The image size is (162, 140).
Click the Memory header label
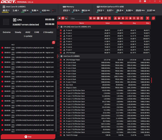[70, 7]
